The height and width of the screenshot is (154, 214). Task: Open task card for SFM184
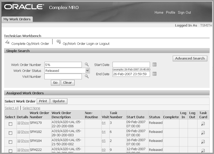coord(203,142)
